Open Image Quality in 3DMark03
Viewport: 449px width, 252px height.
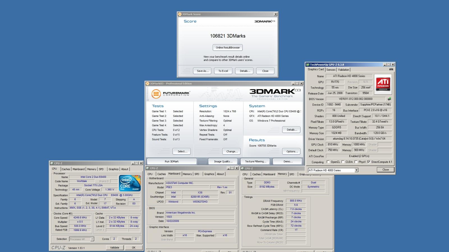point(223,161)
